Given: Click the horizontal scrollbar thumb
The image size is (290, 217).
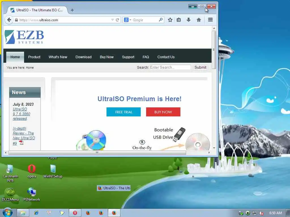Looking at the screenshot, I should click(97, 153).
